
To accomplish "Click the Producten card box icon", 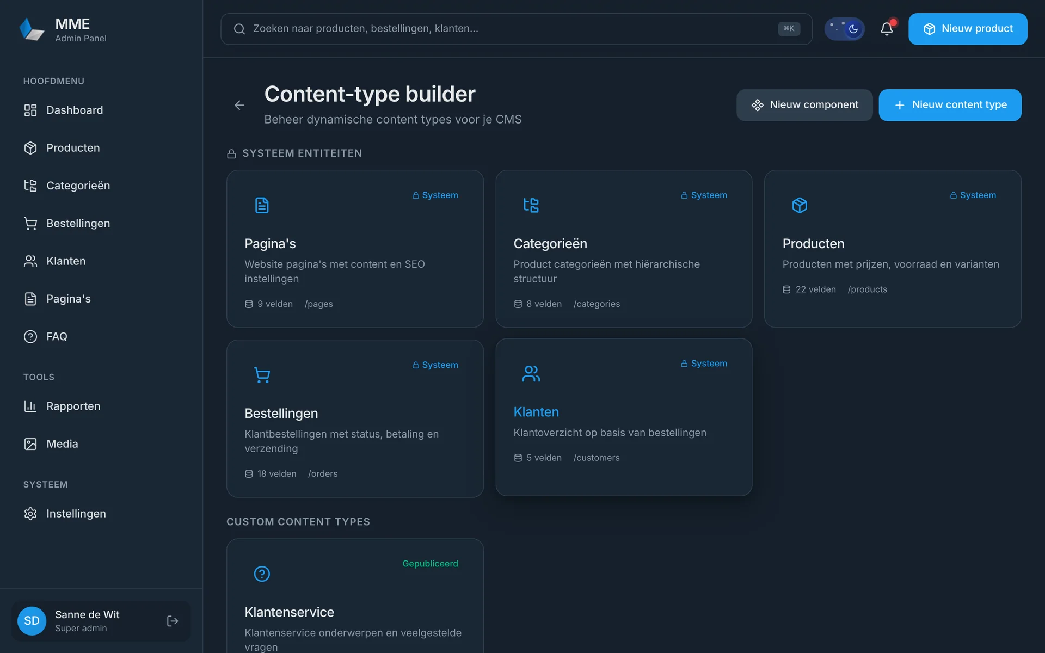I will point(800,205).
